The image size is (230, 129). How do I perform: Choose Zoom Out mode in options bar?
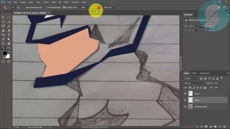point(18,7)
